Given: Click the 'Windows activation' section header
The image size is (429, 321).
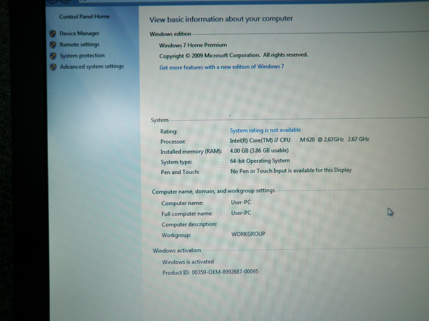Looking at the screenshot, I should click(x=177, y=251).
